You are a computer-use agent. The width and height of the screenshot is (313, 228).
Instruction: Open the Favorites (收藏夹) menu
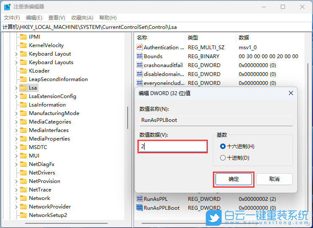coord(82,18)
